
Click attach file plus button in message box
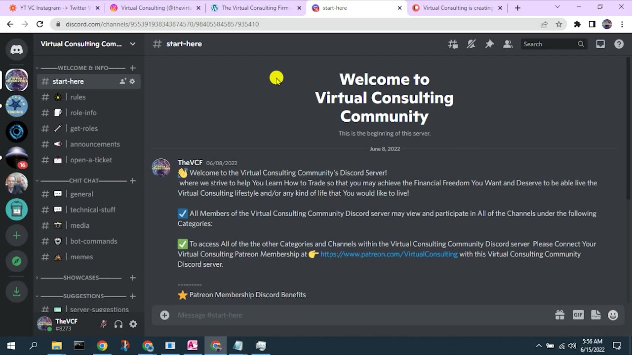tap(165, 315)
